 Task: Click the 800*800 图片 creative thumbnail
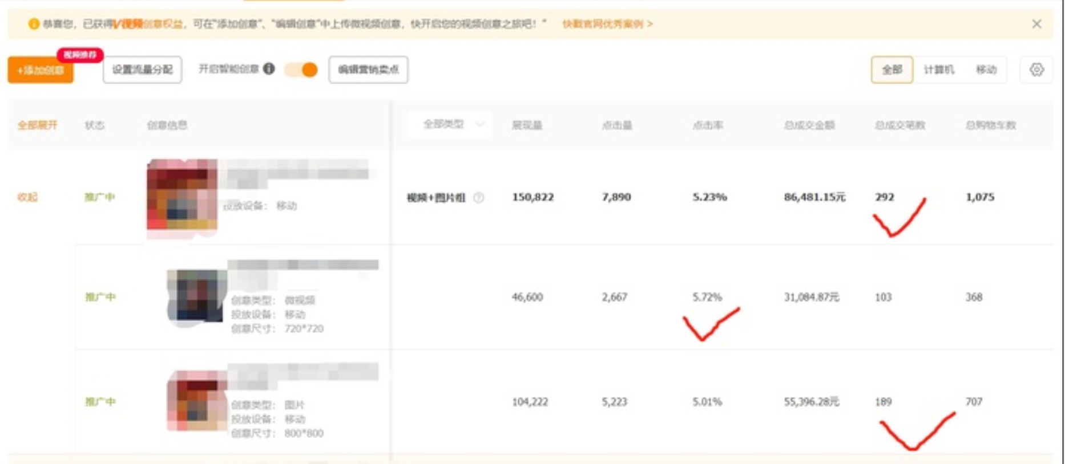point(196,400)
